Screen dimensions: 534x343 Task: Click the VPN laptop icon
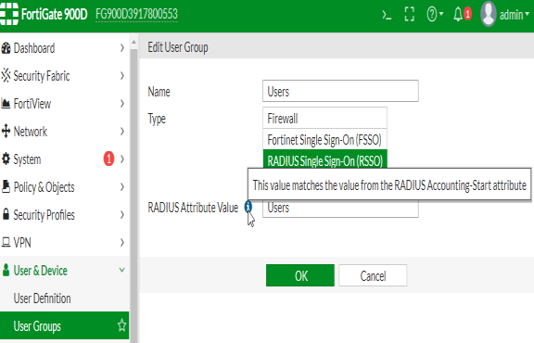pos(6,242)
